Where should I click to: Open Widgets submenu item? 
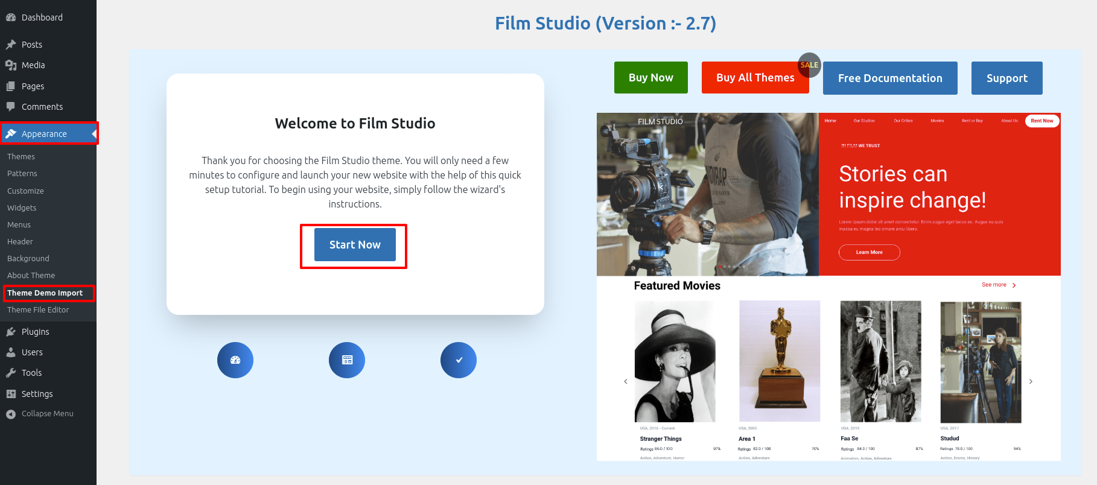click(22, 208)
